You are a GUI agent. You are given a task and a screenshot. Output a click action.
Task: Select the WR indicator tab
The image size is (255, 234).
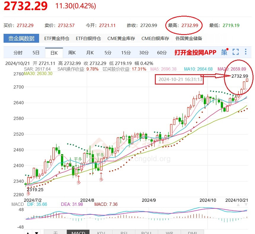[169, 232]
